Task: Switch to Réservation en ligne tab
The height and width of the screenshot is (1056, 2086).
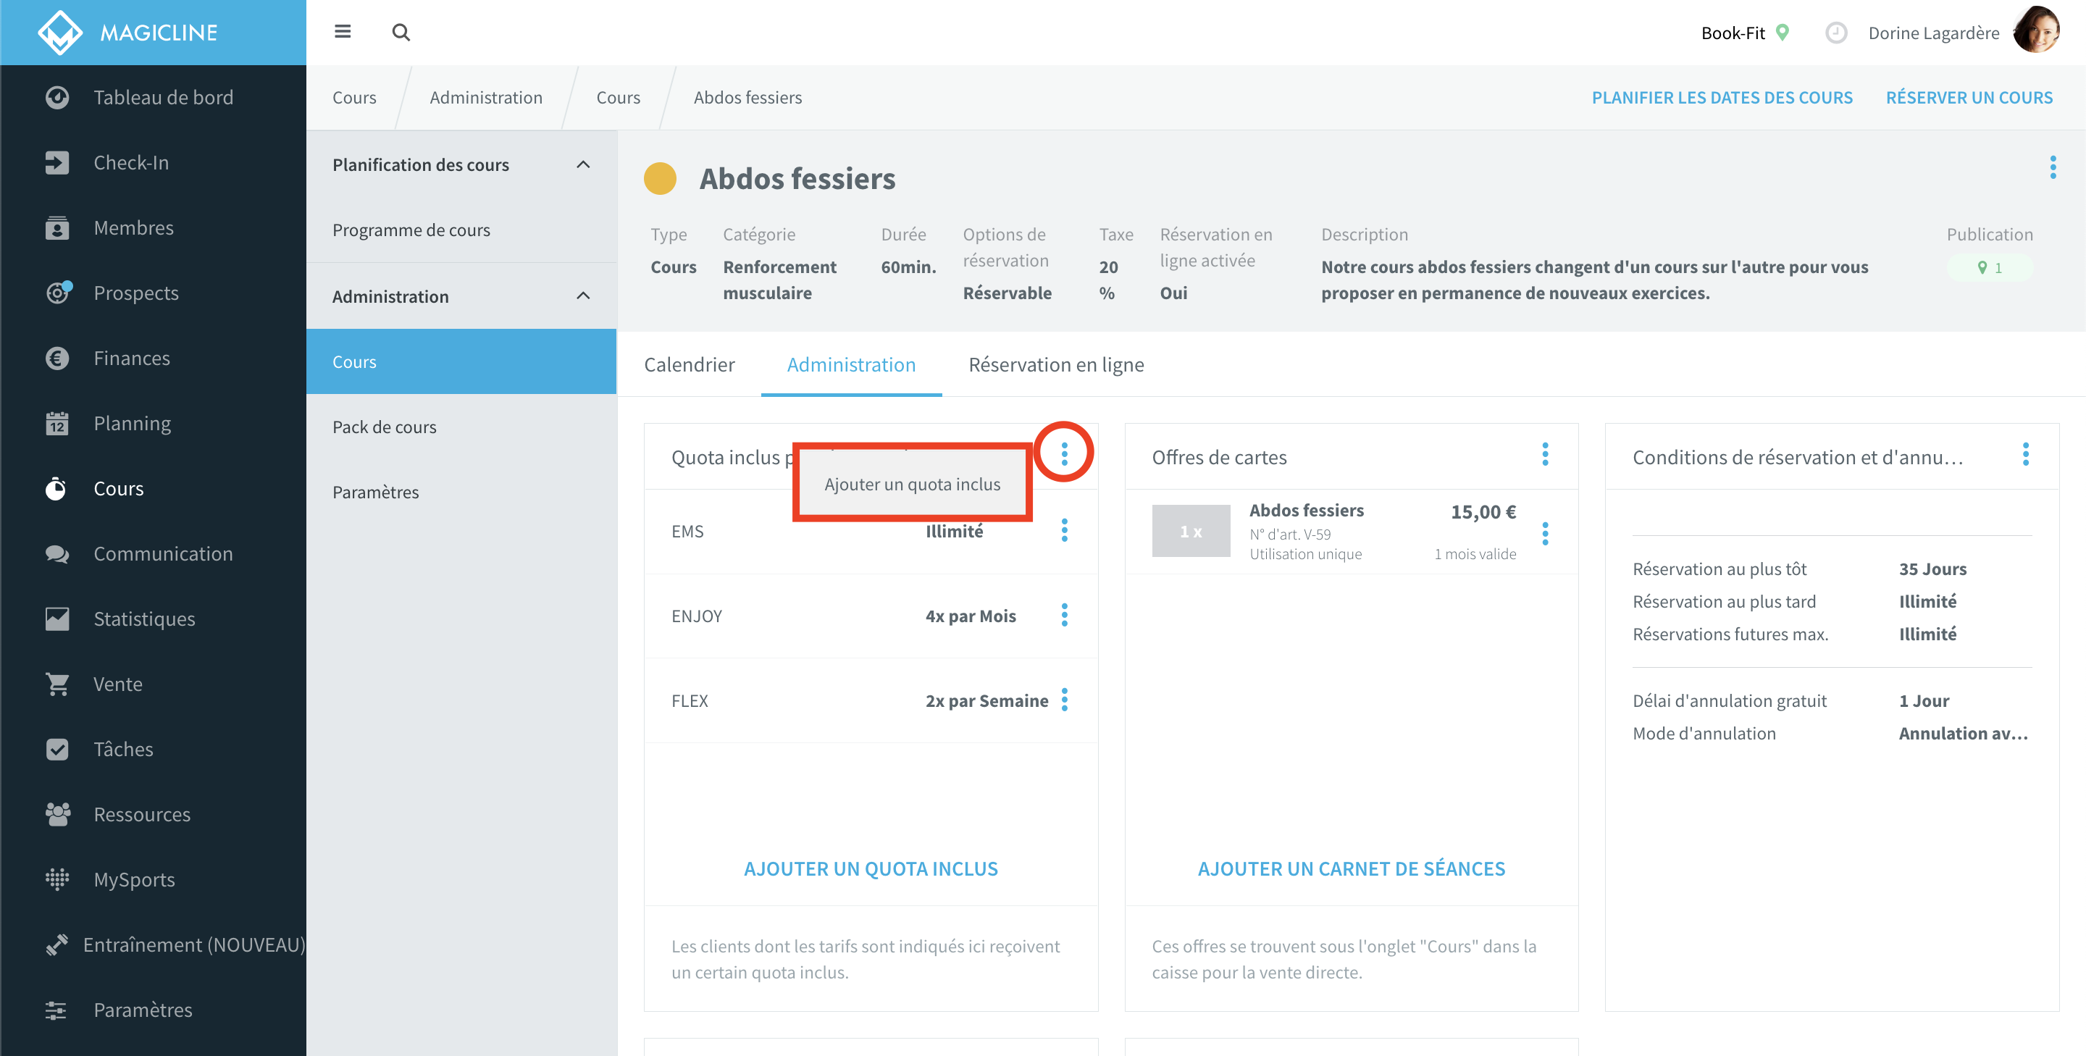Action: point(1056,364)
